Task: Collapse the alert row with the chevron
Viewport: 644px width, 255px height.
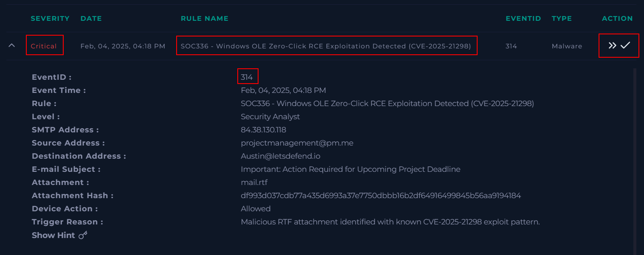Action: pyautogui.click(x=12, y=45)
